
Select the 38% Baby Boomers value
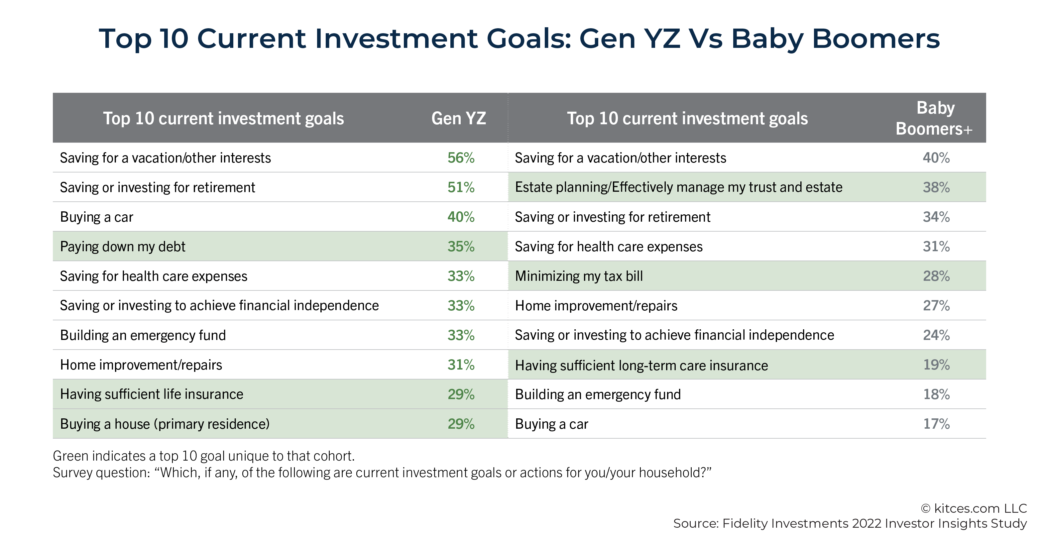point(936,187)
